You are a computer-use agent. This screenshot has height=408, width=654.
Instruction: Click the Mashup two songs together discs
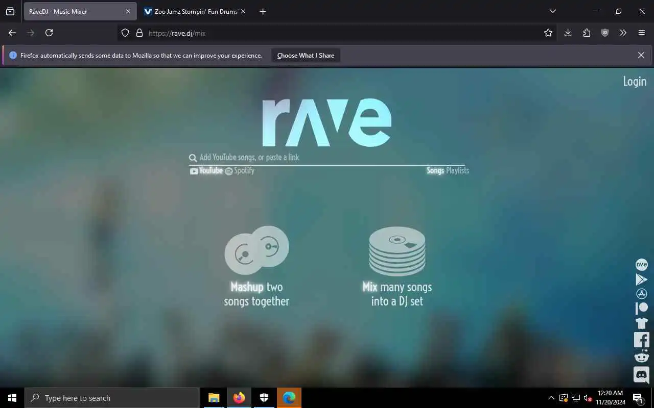coord(256,250)
